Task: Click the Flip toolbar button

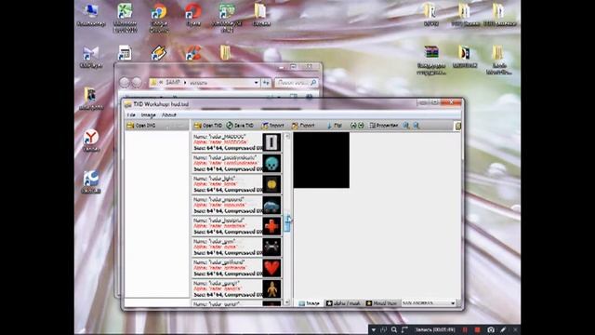Action: click(x=335, y=126)
